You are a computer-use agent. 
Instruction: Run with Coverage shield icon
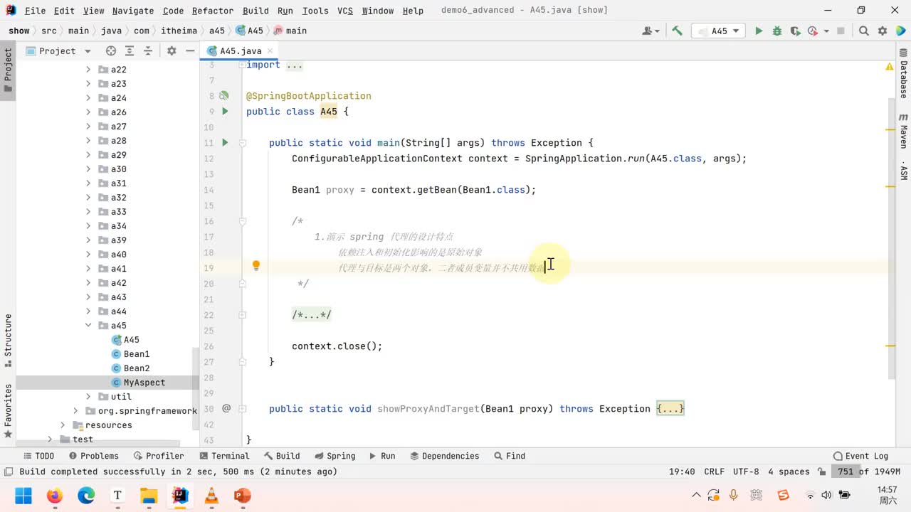(x=795, y=31)
